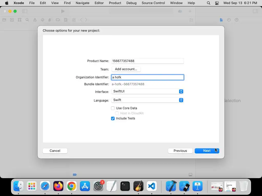Open the Edit menu
Viewport: 262px width, 196px height.
43,3
